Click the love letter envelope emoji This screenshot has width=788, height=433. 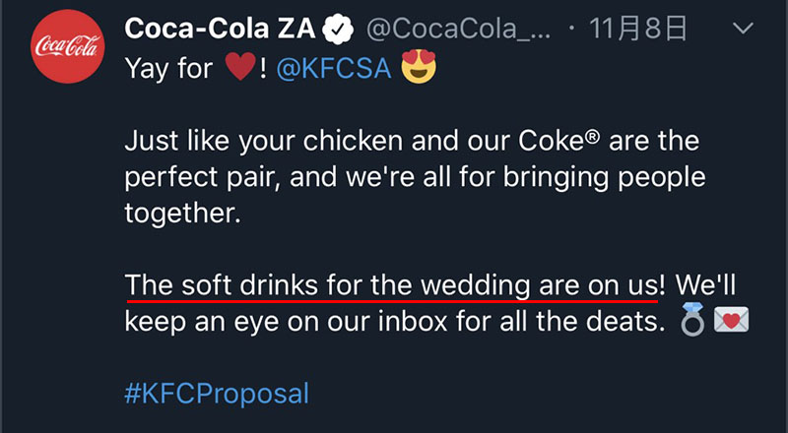(x=732, y=320)
